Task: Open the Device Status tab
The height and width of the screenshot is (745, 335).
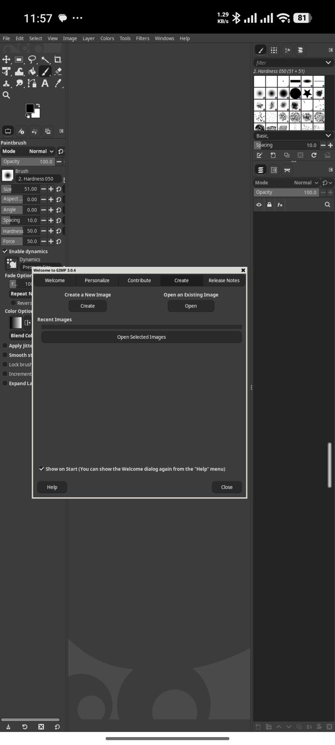Action: pyautogui.click(x=21, y=131)
